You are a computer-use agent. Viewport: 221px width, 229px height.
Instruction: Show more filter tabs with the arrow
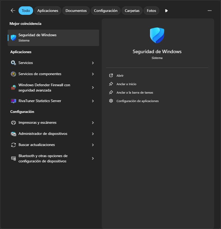166,11
